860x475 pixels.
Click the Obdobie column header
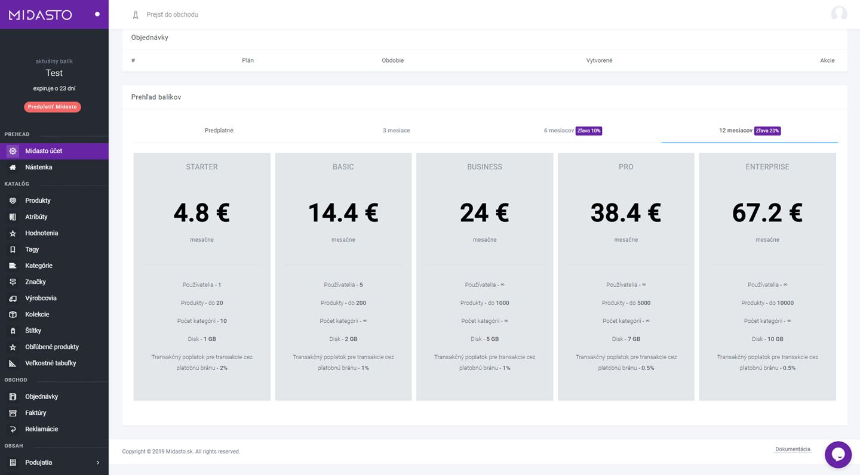click(393, 60)
